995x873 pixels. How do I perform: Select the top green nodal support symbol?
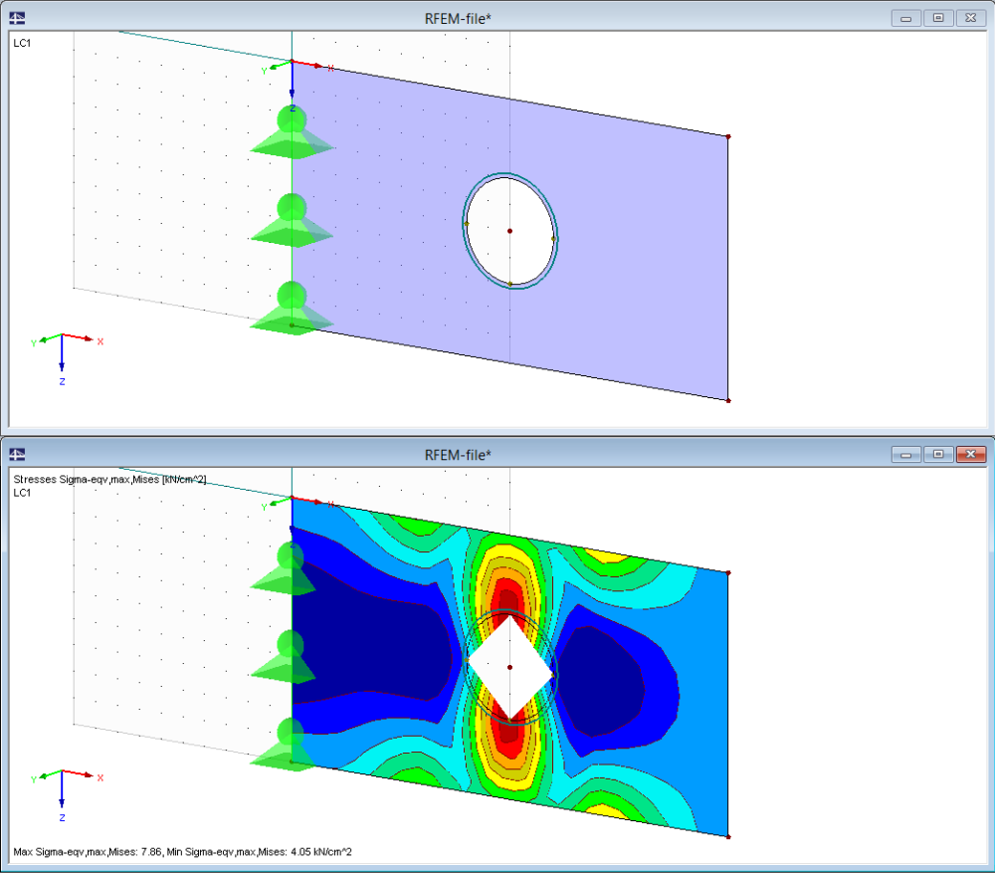292,129
